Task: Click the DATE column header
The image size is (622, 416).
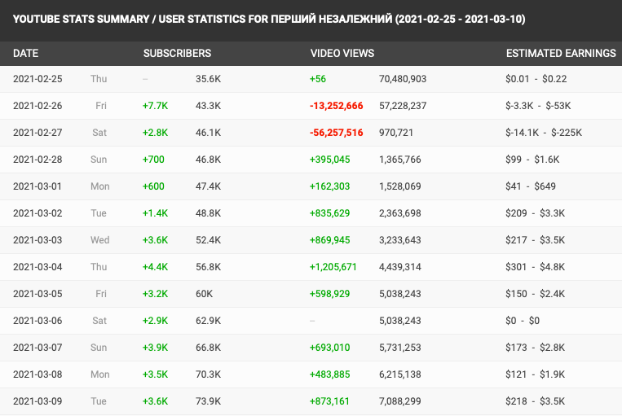Action: pos(26,54)
